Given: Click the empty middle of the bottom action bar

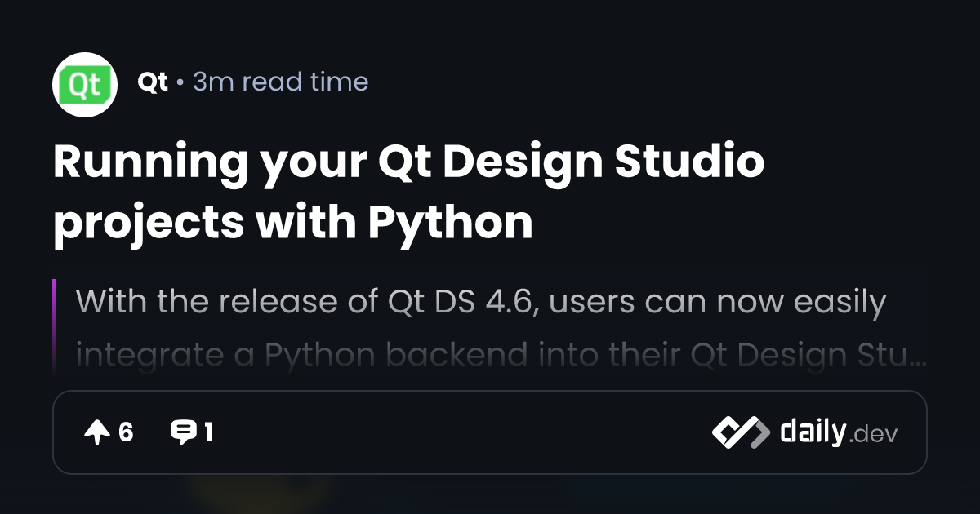Looking at the screenshot, I should (457, 432).
